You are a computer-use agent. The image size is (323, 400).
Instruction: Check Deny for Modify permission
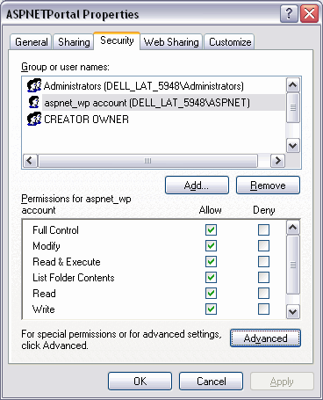coord(263,245)
